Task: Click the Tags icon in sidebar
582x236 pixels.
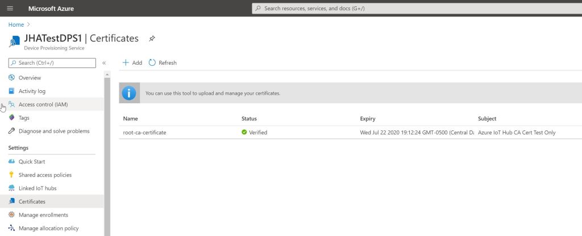Action: [12, 118]
